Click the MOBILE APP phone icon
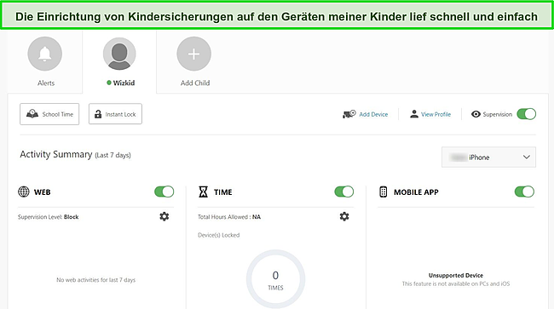This screenshot has height=309, width=554. (383, 192)
